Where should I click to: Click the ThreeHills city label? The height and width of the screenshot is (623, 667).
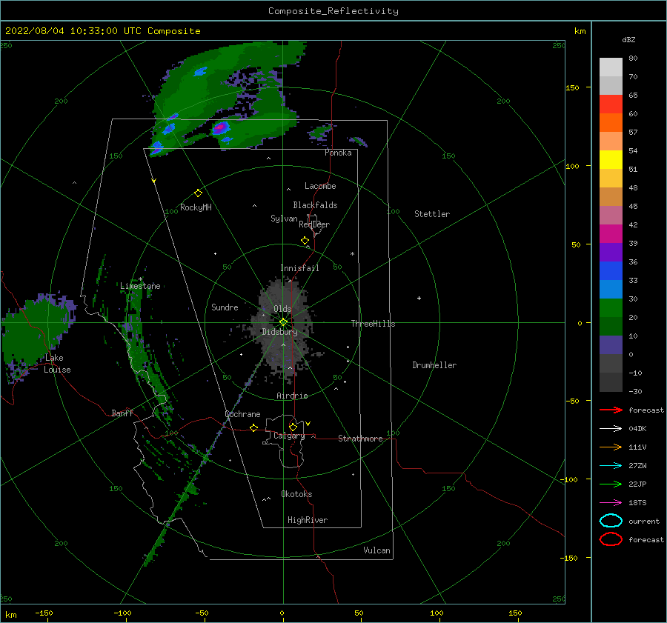pos(373,324)
